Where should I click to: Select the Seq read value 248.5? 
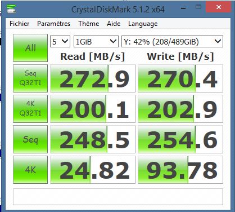[x=93, y=139]
